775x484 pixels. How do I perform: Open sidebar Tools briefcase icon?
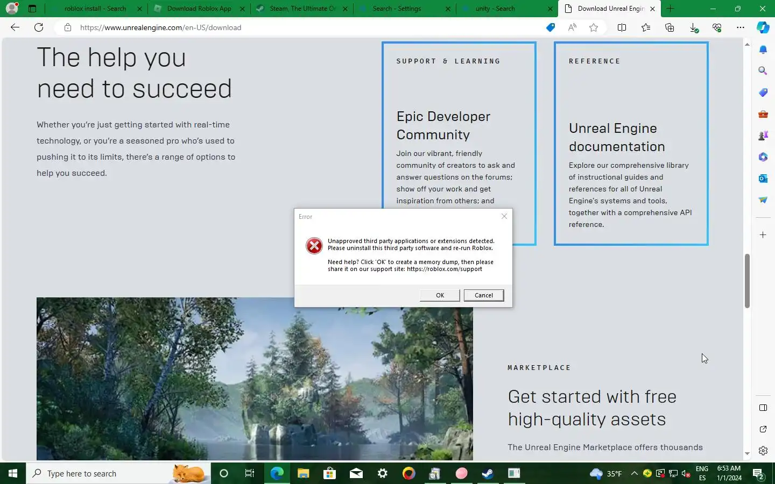click(x=763, y=114)
